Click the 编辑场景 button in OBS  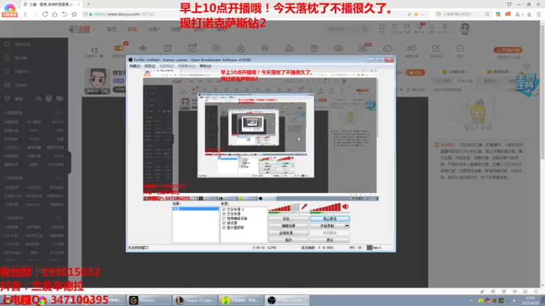coord(288,226)
